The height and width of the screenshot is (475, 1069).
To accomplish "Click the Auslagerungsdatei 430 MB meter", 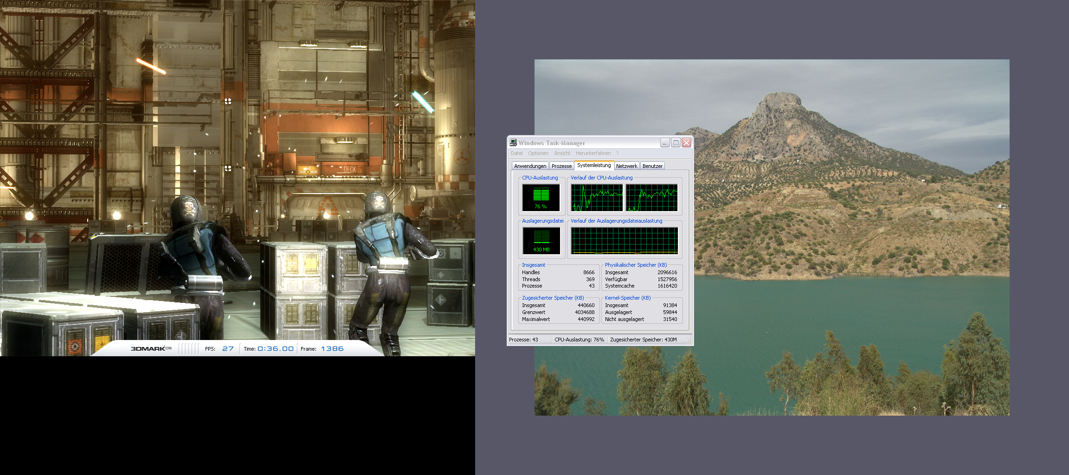I will tap(541, 241).
